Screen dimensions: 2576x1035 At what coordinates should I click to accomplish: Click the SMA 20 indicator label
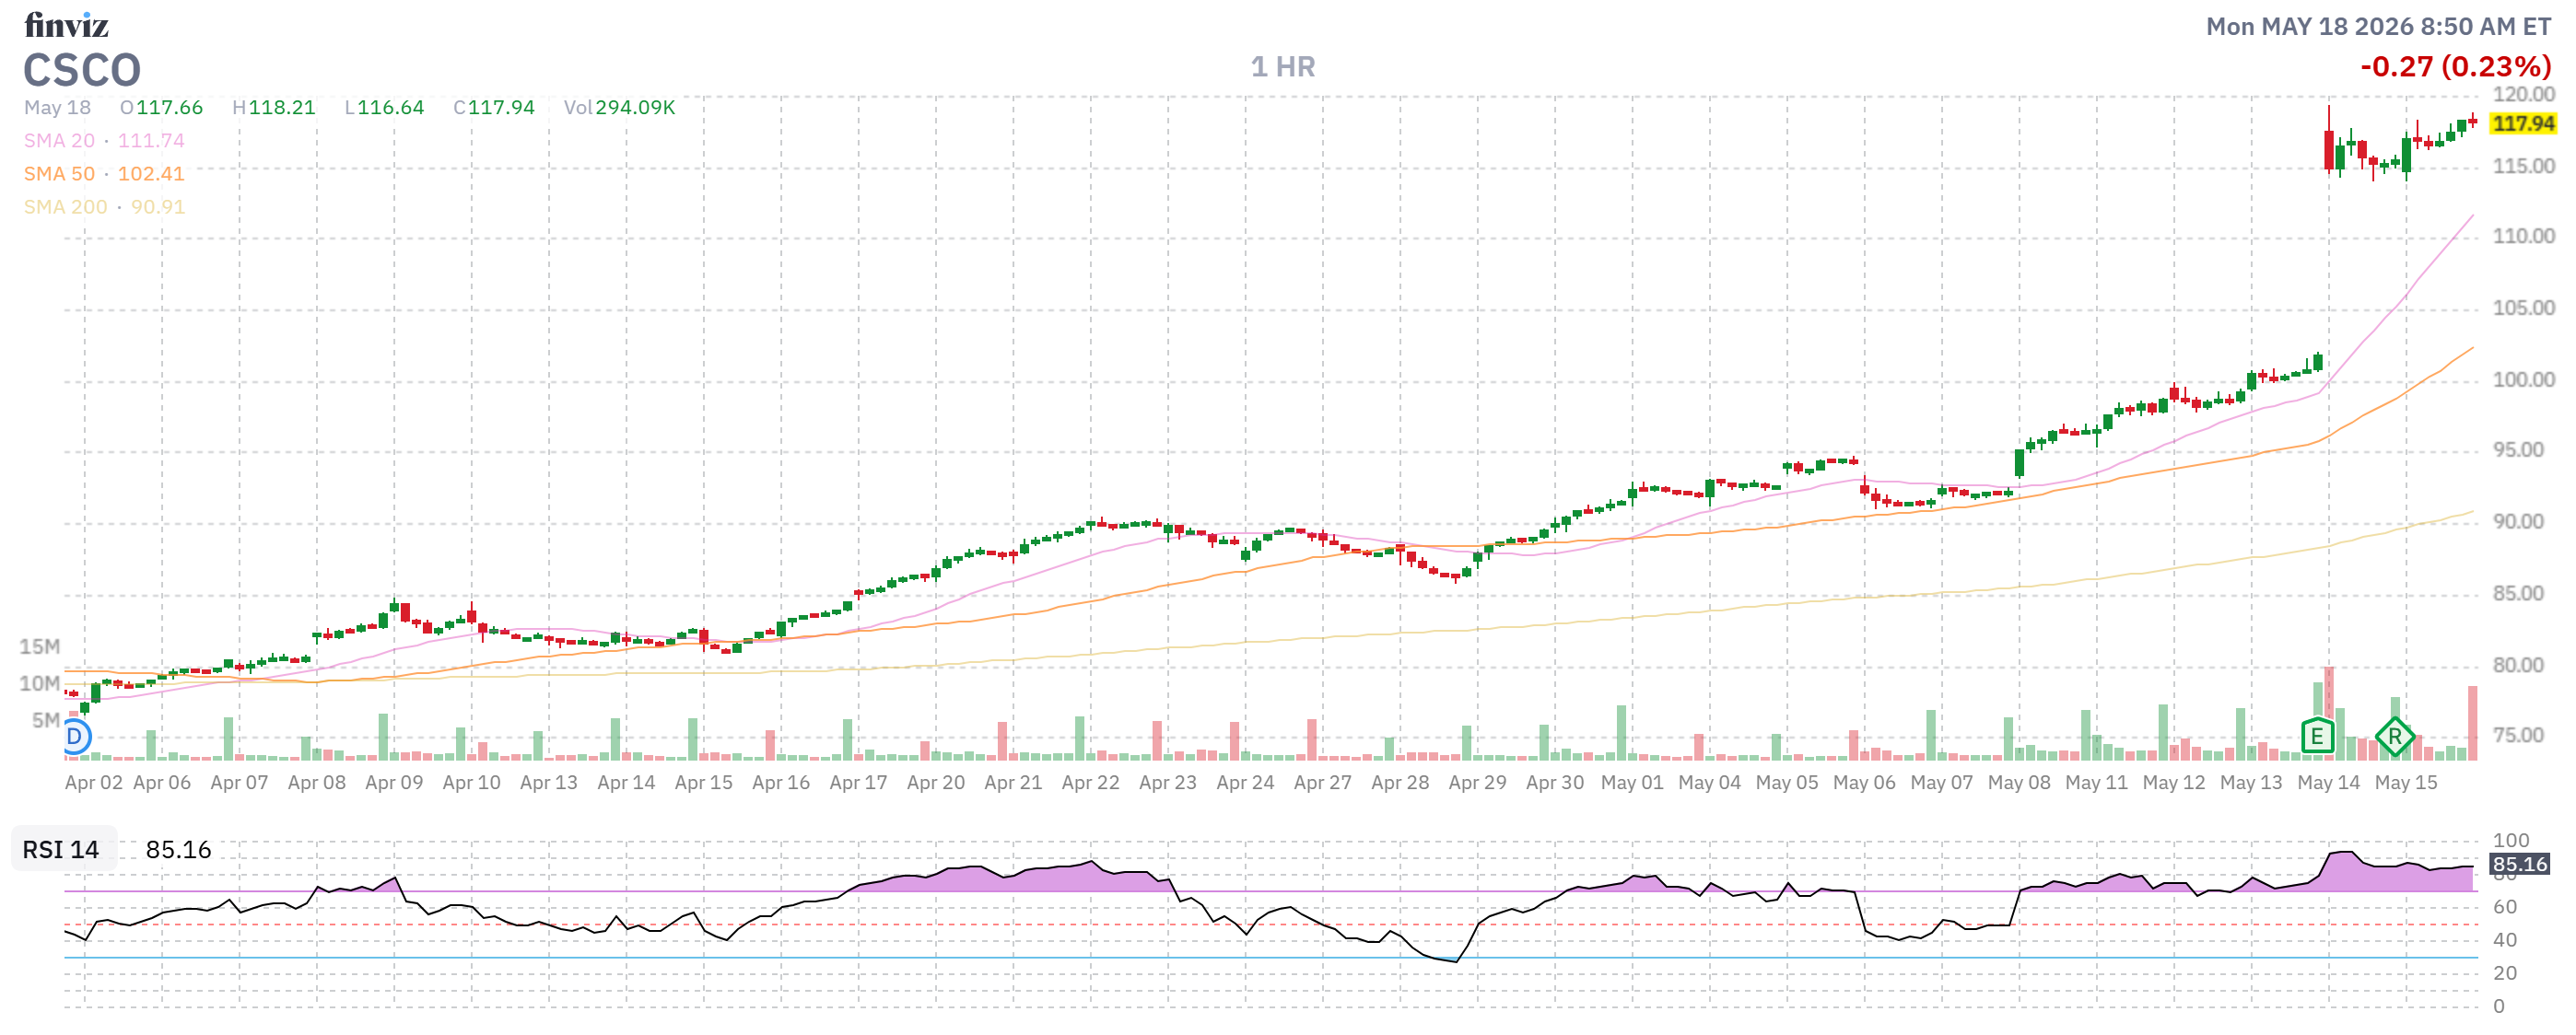59,141
